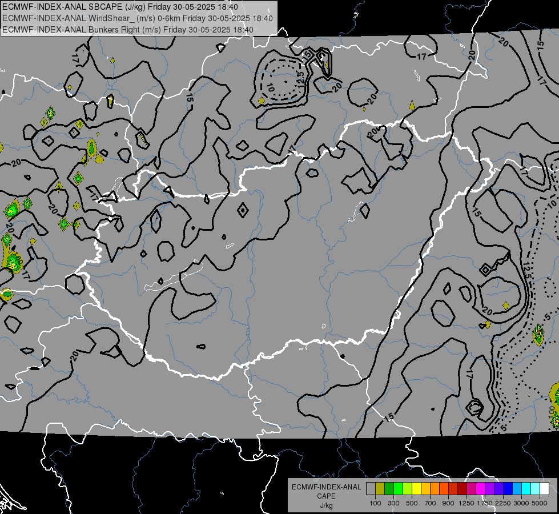
Task: Select the 300 legend value
Action: click(393, 503)
